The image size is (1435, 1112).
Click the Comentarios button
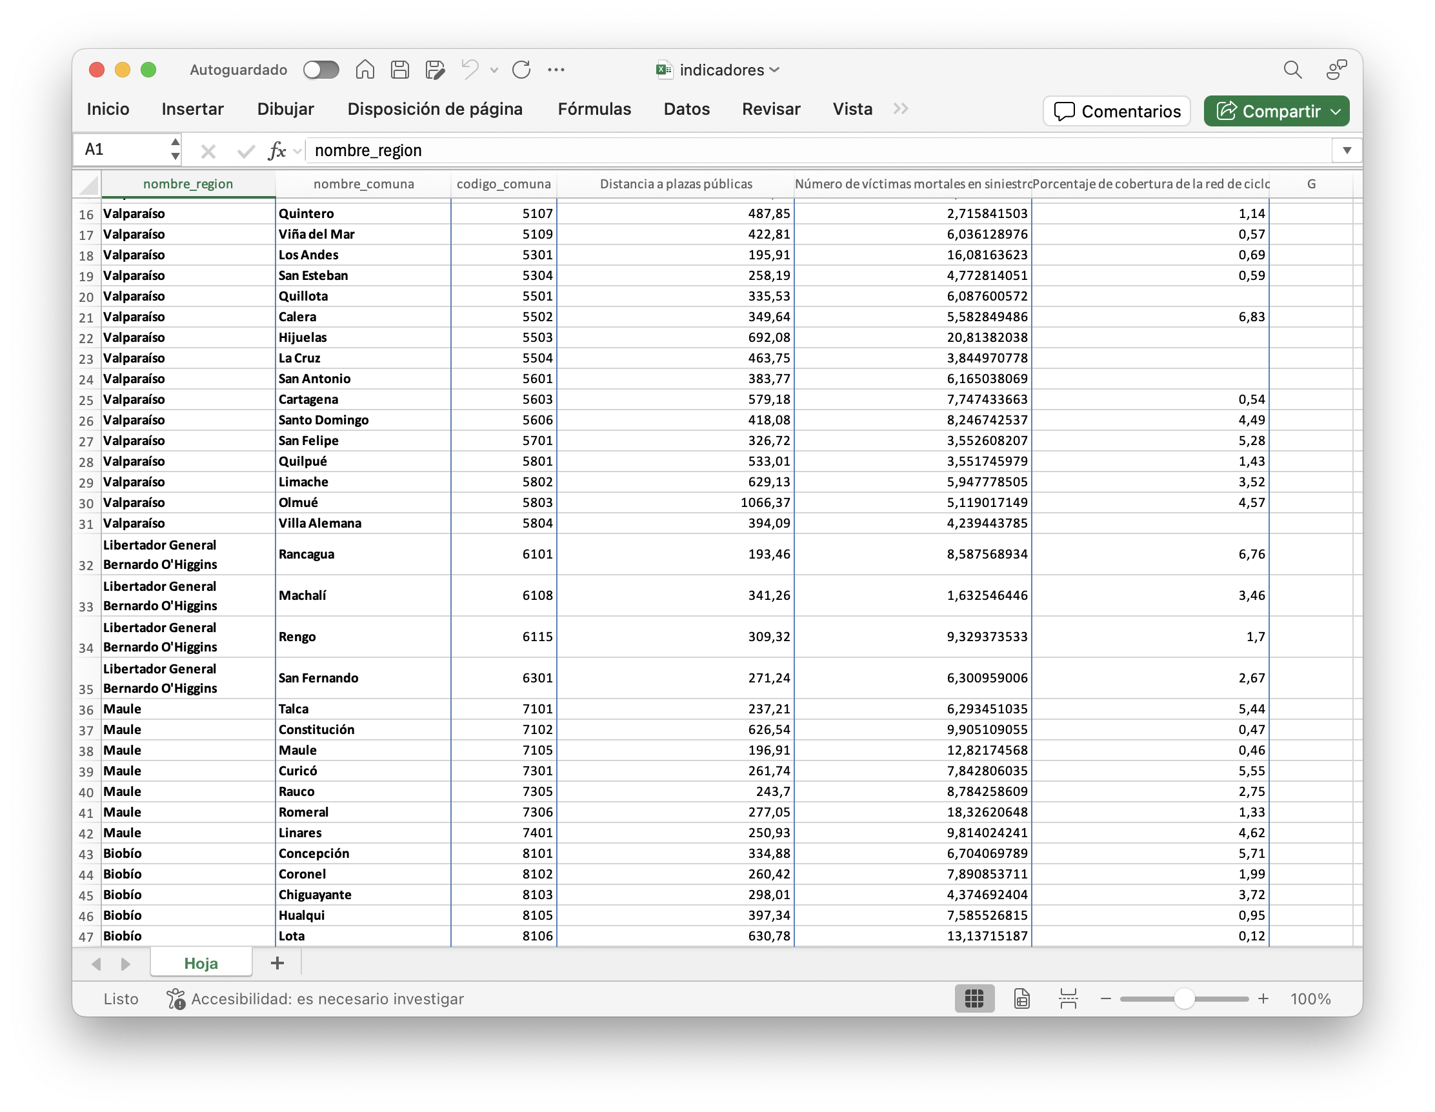coord(1116,111)
